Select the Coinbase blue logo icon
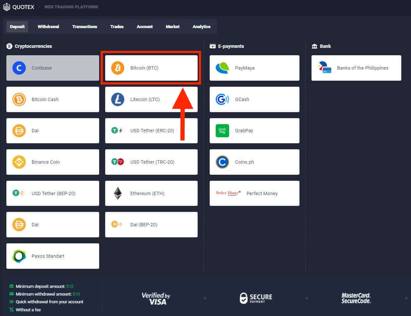This screenshot has height=316, width=411. pyautogui.click(x=19, y=68)
